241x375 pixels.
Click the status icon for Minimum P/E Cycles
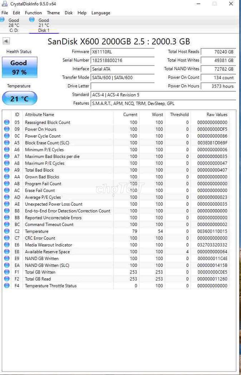[7, 149]
